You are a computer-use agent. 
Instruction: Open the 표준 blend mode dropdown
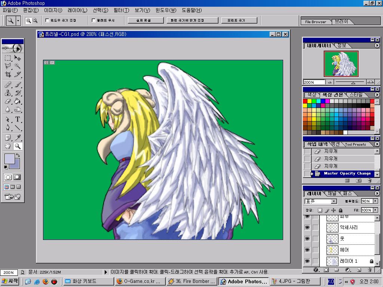334,201
